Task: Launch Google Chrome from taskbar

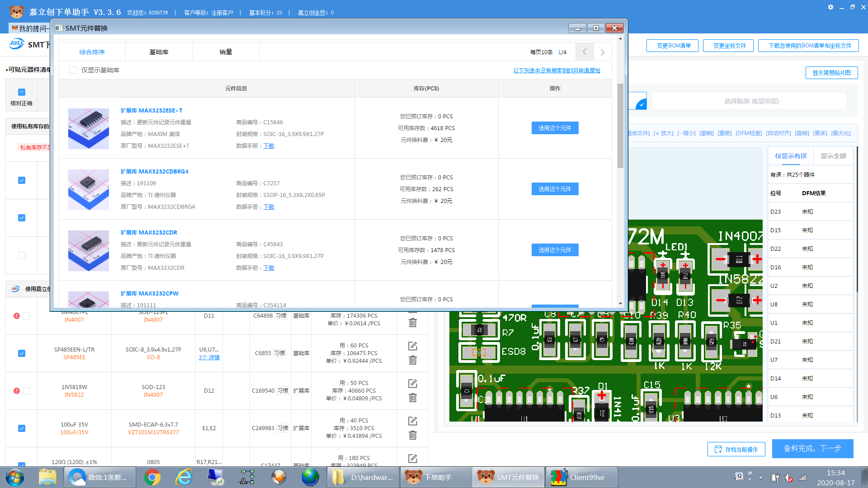Action: tap(152, 477)
